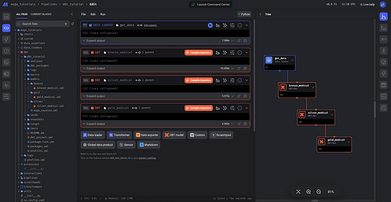Open the pipelines dashboard icon in left sidebar
The width and height of the screenshot is (391, 202).
click(6, 17)
